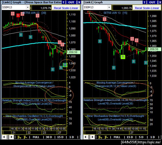162x145 pixels.
Task: Click the T button in right graph window
Action: click(144, 2)
